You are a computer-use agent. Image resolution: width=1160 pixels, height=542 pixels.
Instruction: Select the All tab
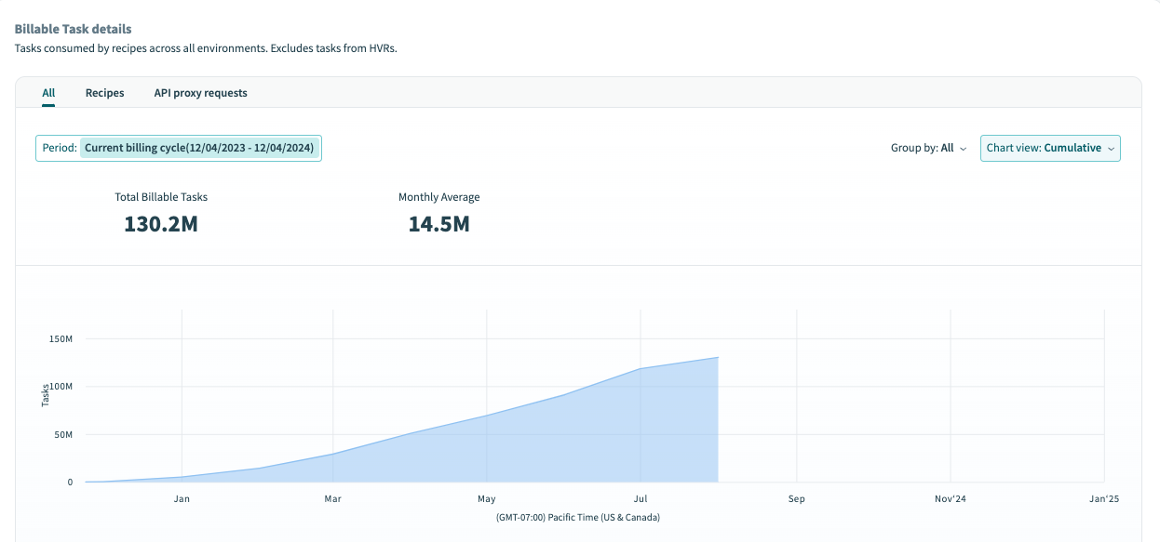click(x=48, y=92)
